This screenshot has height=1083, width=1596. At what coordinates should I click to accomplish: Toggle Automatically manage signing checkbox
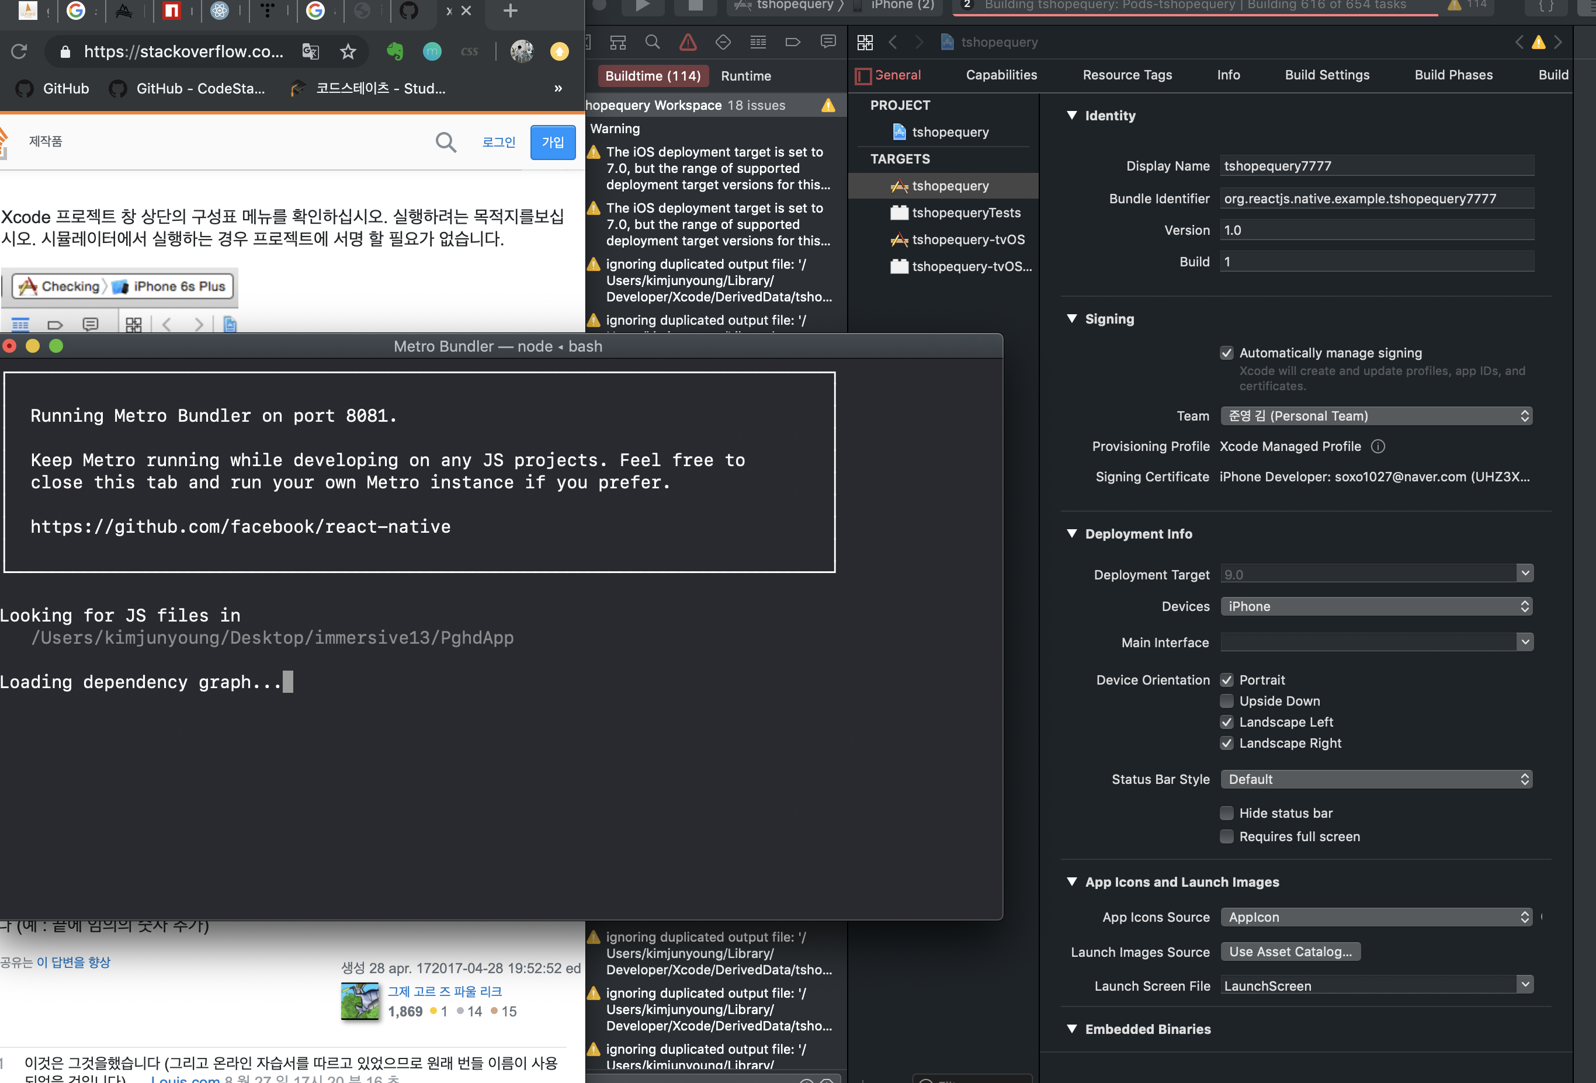tap(1227, 353)
